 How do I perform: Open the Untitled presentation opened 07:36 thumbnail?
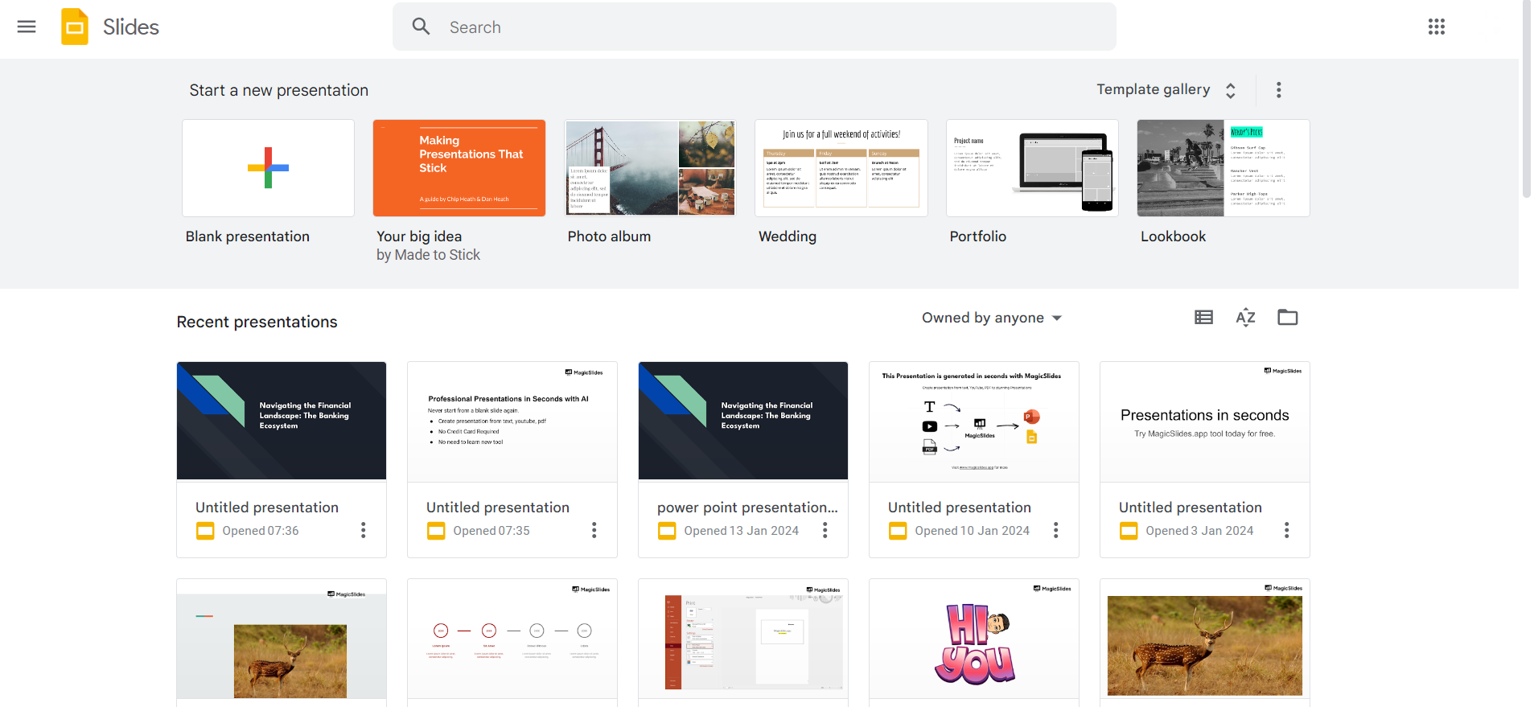pyautogui.click(x=282, y=421)
